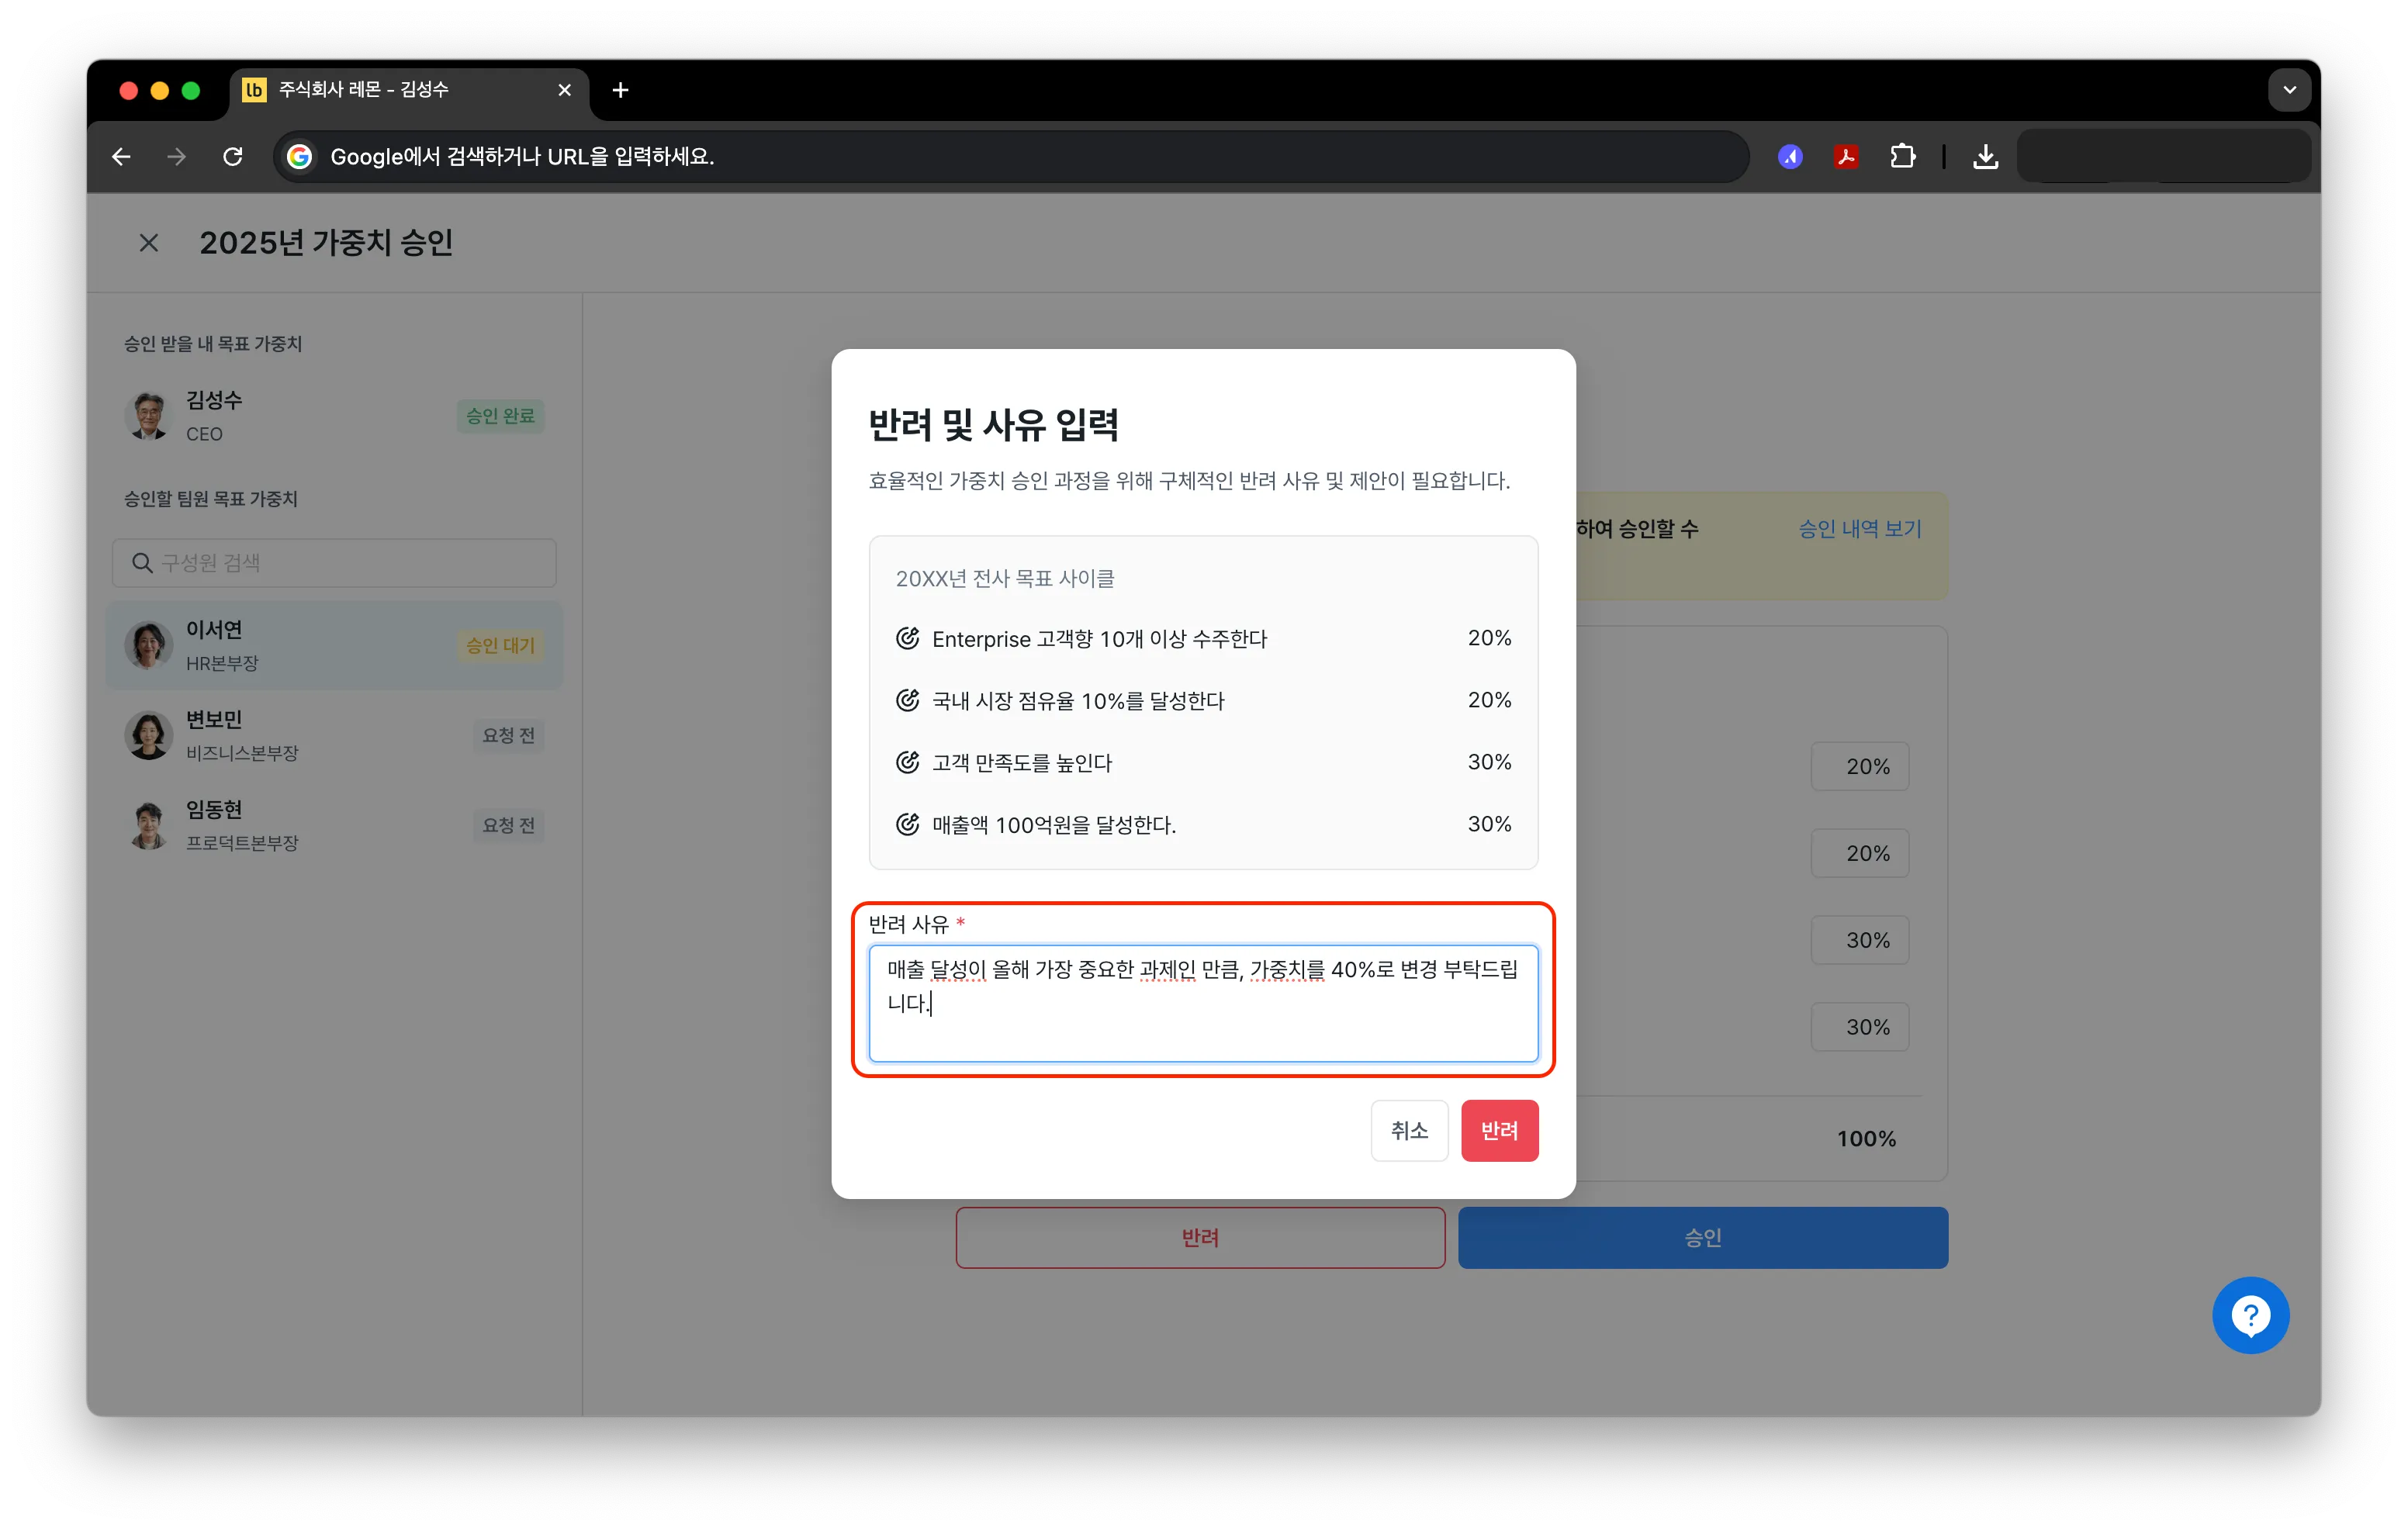Screen dimensions: 2408x1531
Task: Select the 주식회사 레몬 - 김성수 tab
Action: (410, 90)
